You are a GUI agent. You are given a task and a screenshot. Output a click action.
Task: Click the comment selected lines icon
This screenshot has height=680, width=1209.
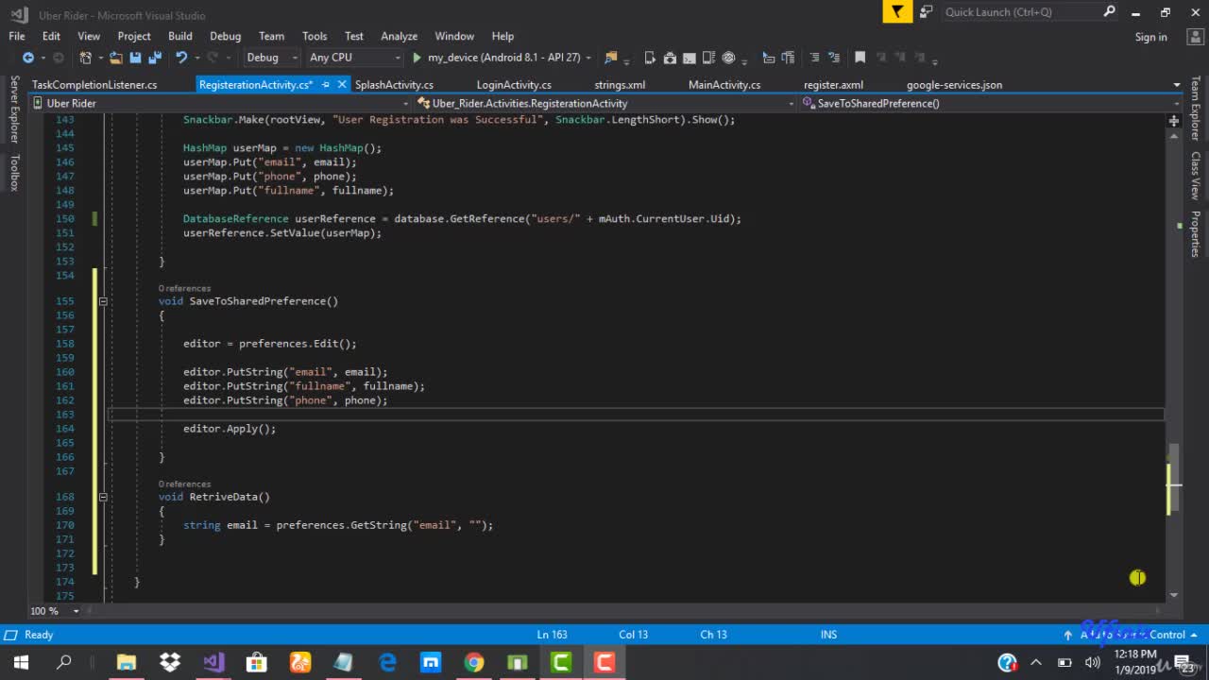point(814,58)
